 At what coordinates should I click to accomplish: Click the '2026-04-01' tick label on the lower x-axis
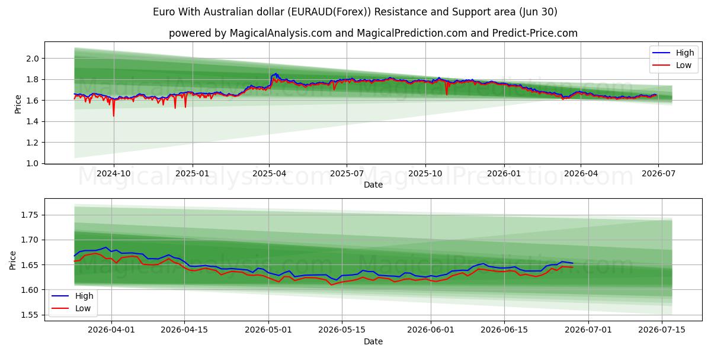(x=111, y=330)
